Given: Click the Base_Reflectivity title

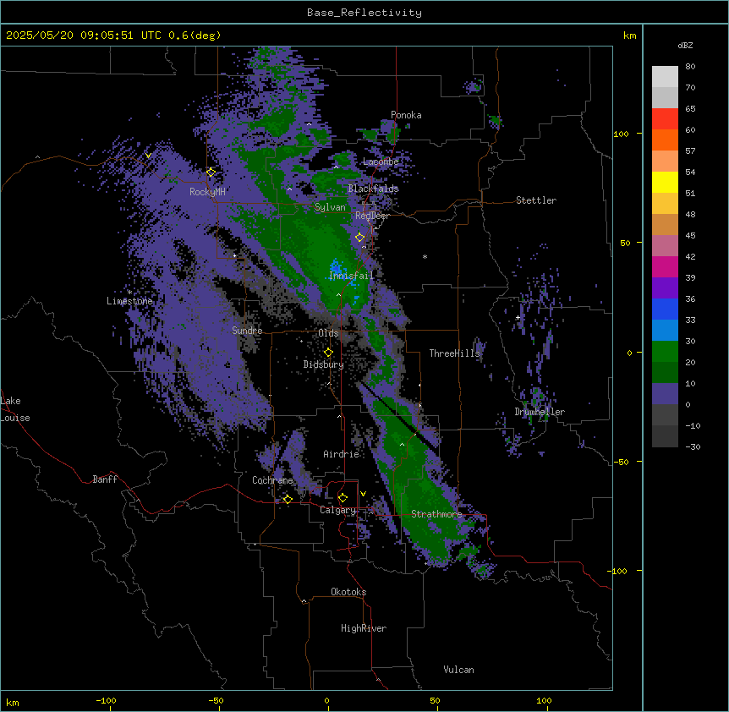Looking at the screenshot, I should (x=364, y=13).
